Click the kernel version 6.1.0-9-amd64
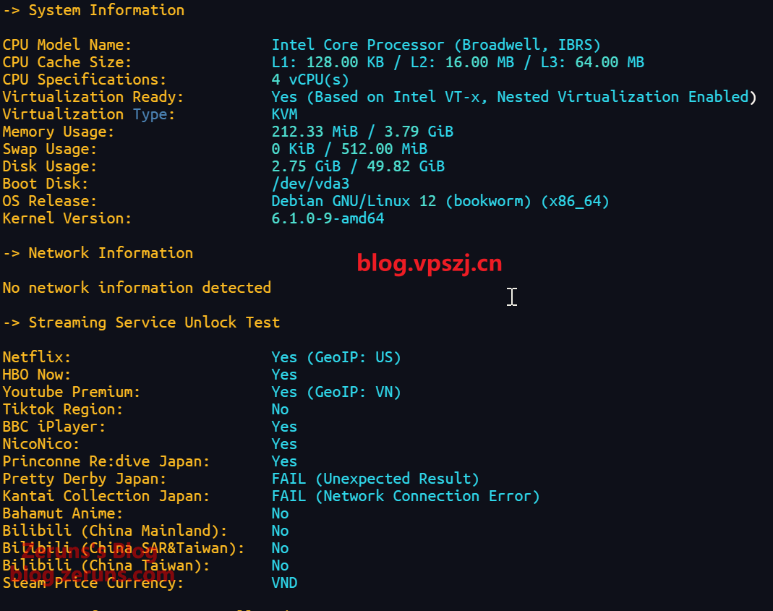Image resolution: width=773 pixels, height=611 pixels. [328, 218]
